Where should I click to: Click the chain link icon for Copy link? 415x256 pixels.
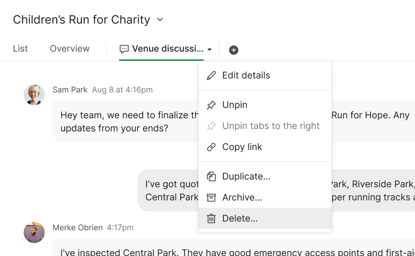tap(211, 147)
